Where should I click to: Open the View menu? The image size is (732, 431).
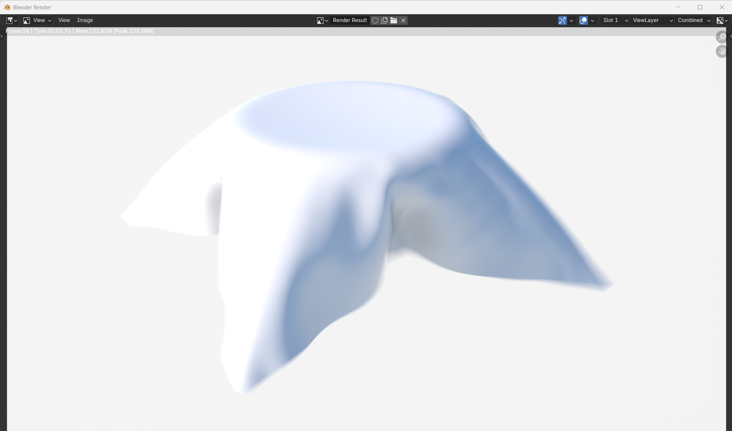[x=64, y=21]
